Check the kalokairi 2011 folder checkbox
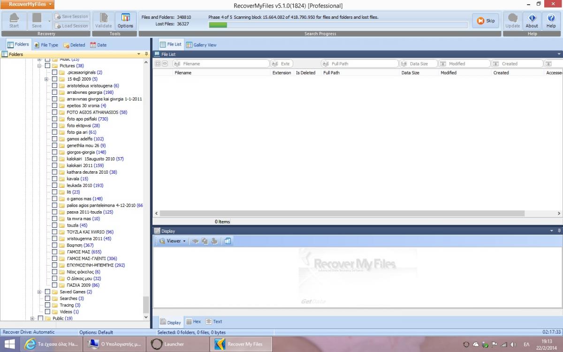Image resolution: width=563 pixels, height=352 pixels. click(55, 166)
